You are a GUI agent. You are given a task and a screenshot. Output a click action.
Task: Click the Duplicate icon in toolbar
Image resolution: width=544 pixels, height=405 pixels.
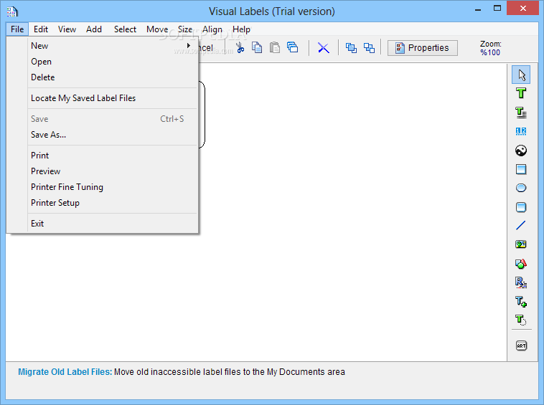pyautogui.click(x=293, y=47)
